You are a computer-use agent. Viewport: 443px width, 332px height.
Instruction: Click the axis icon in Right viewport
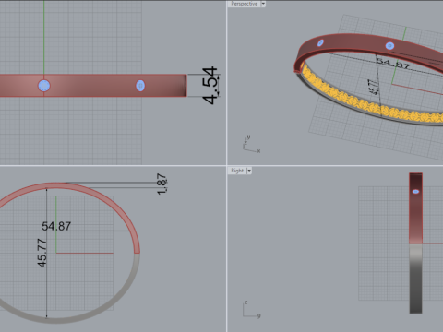[x=252, y=309]
